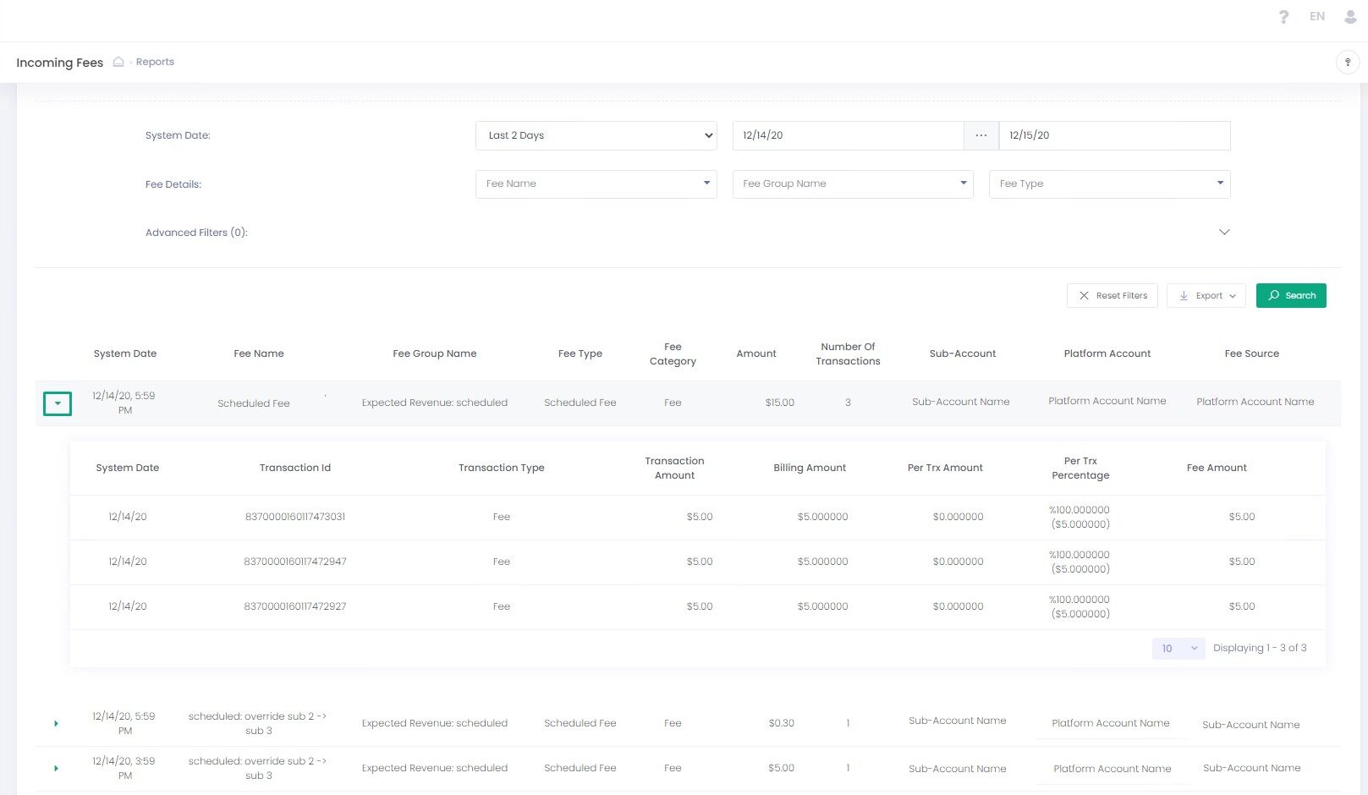Expand the $5.00 override row at 3:59 PM
This screenshot has width=1368, height=795.
tap(56, 769)
